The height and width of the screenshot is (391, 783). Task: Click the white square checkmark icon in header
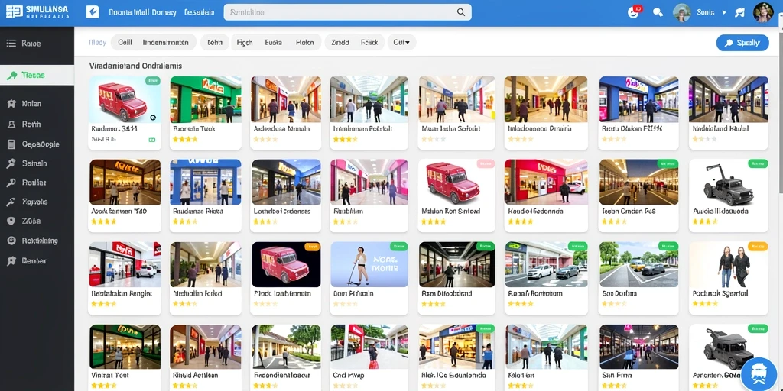(93, 12)
